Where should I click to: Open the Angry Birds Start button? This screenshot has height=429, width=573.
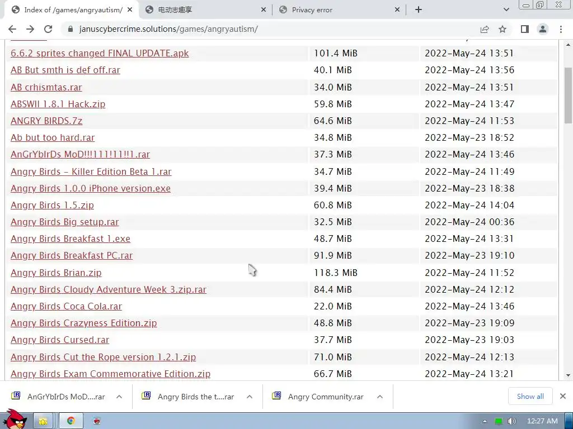pyautogui.click(x=15, y=419)
